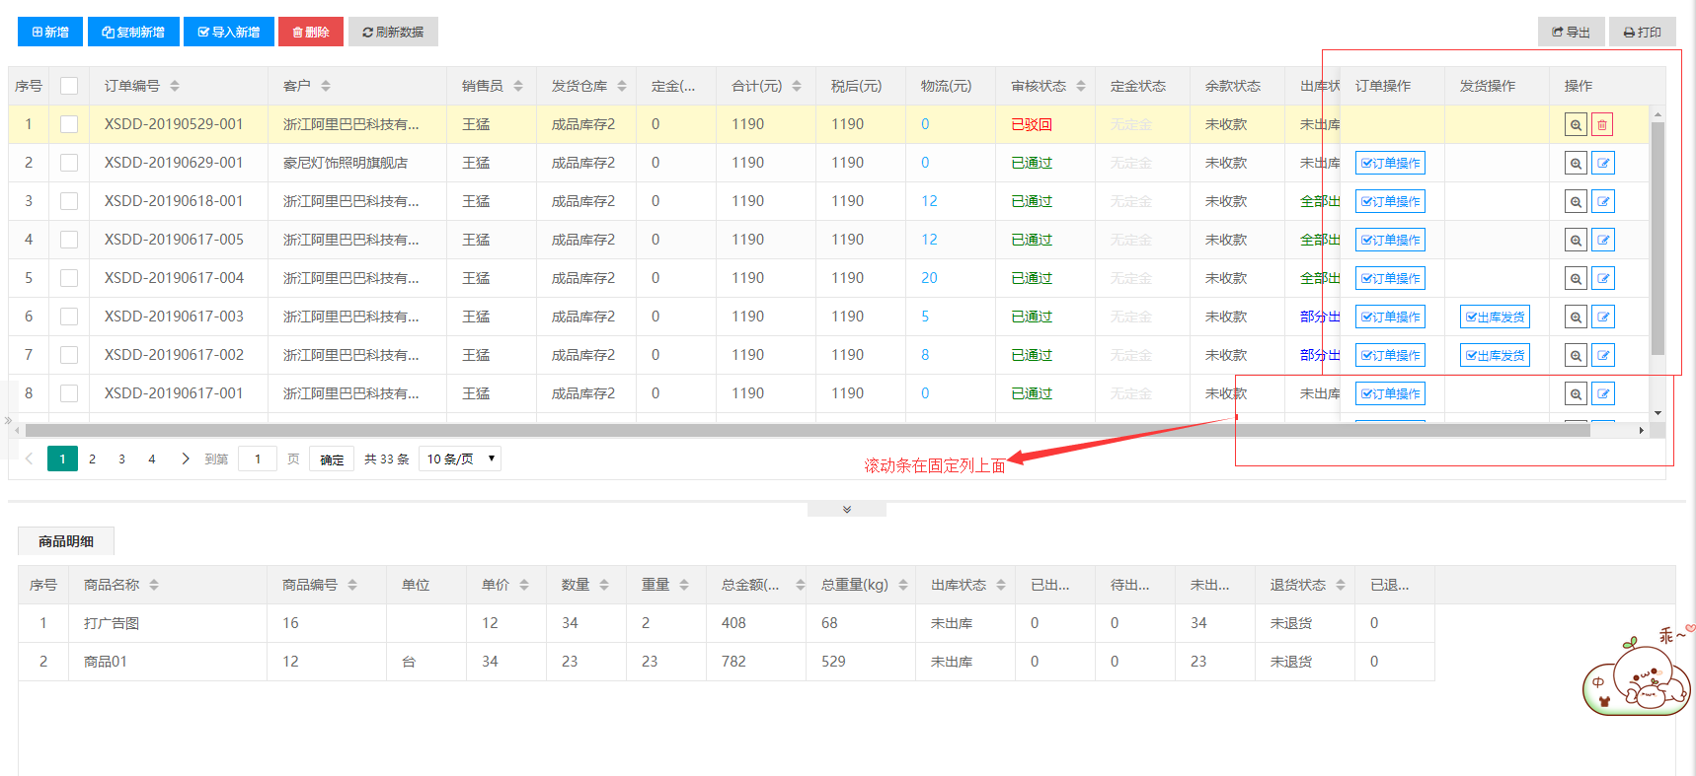Click the sort icon on 合计(元) column

pos(797,87)
